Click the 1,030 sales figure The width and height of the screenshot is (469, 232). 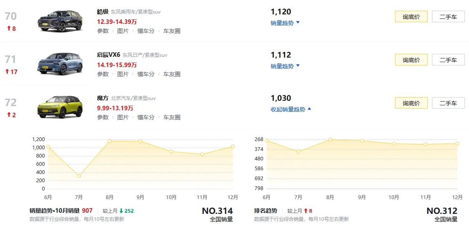point(281,98)
